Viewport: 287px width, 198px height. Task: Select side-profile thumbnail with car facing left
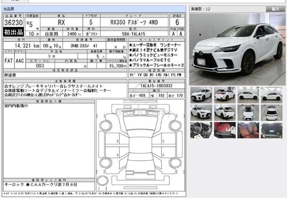coord(272,95)
